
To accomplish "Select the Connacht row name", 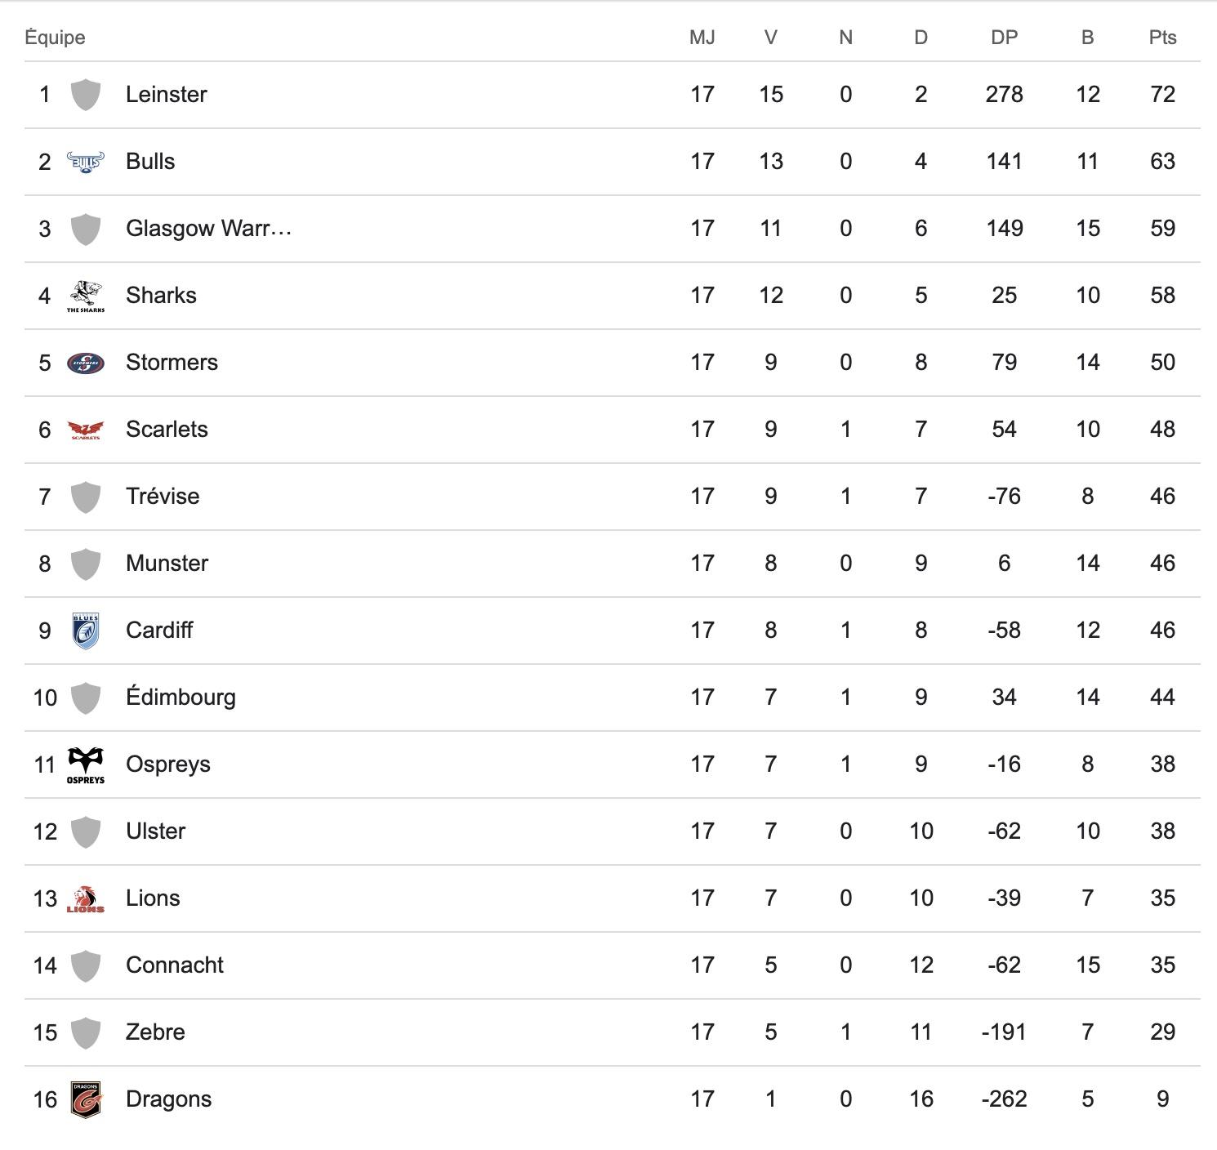I will click(175, 965).
